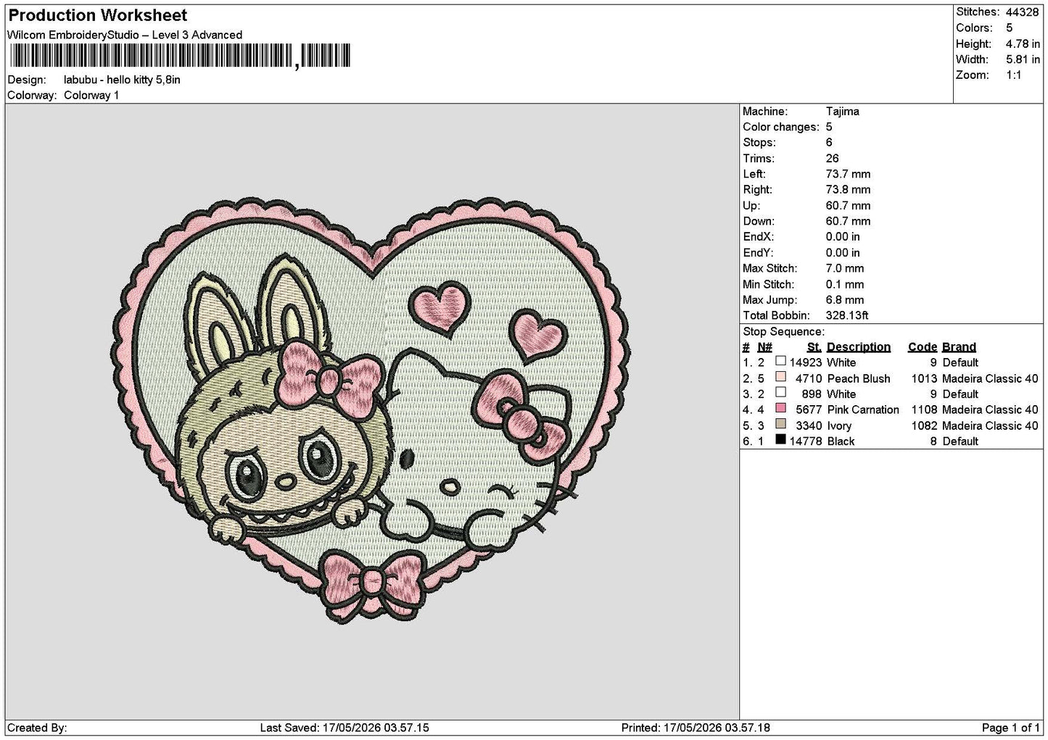
Task: Click the Max Stitch value 7.0 mm
Action: point(845,269)
